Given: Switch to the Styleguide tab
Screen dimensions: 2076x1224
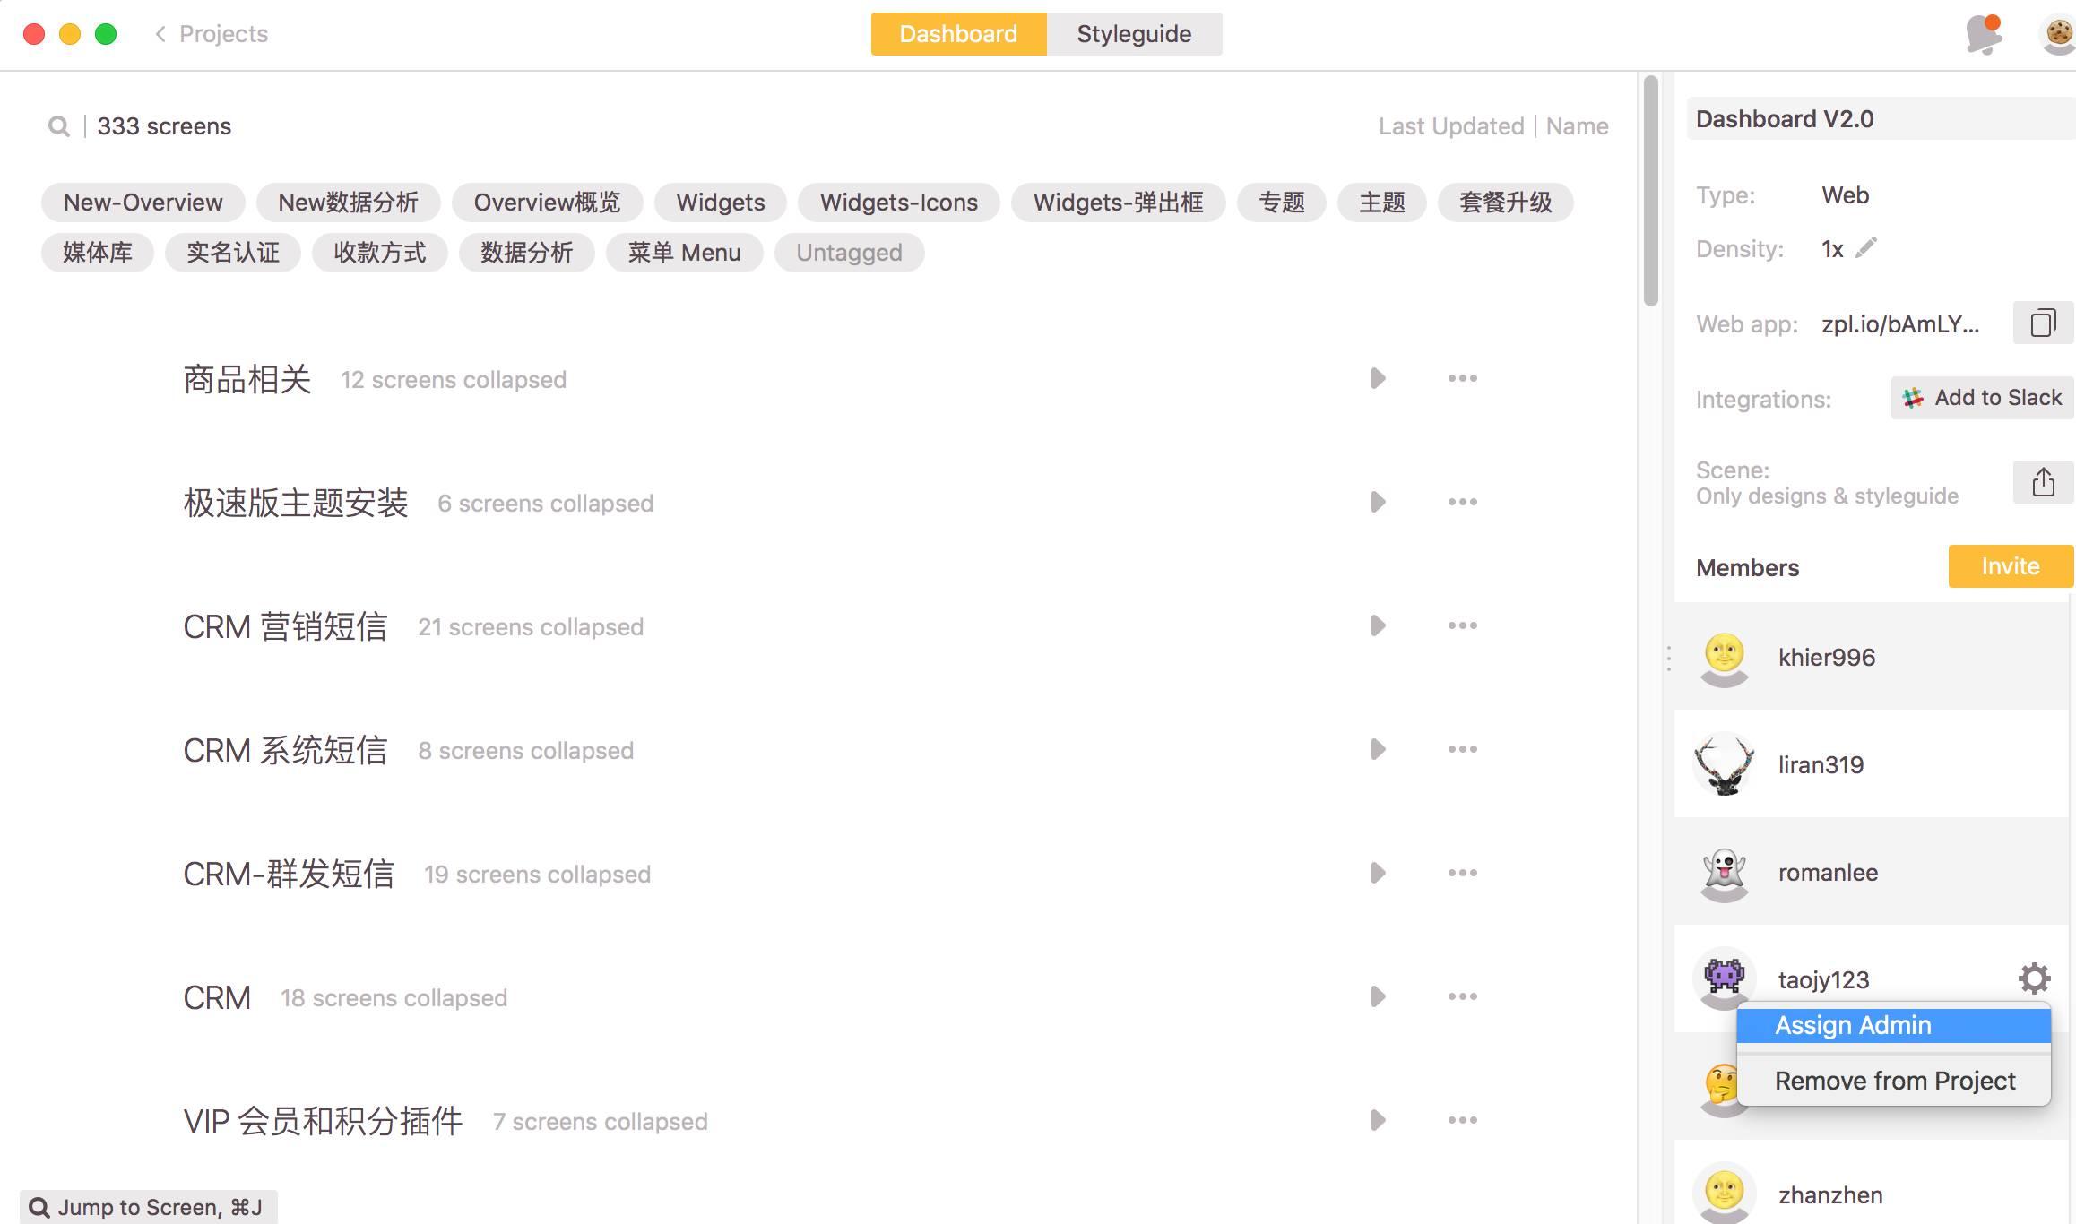Looking at the screenshot, I should 1133,33.
